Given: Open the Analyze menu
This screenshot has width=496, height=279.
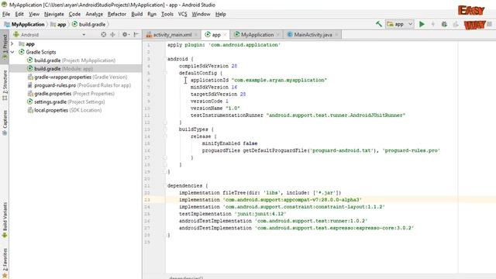Looking at the screenshot, I should point(95,14).
